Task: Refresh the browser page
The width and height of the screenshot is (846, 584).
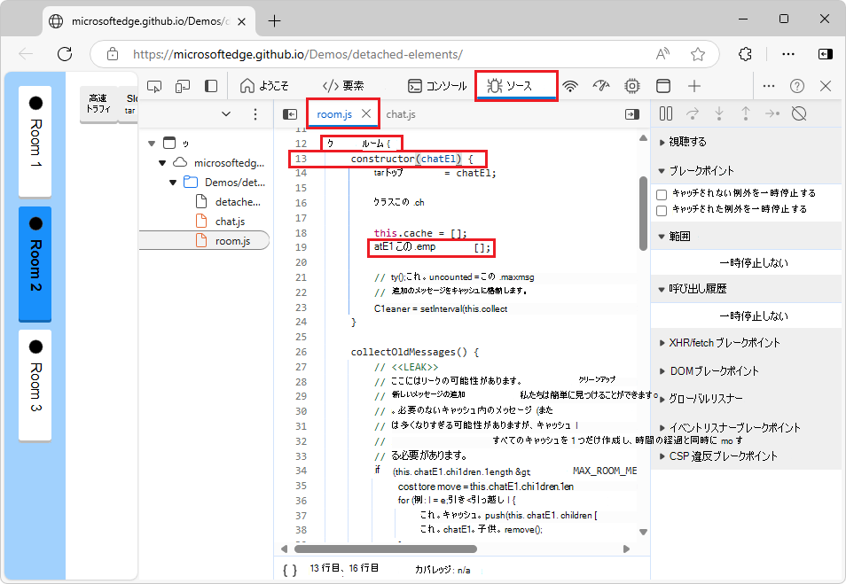Action: point(65,54)
